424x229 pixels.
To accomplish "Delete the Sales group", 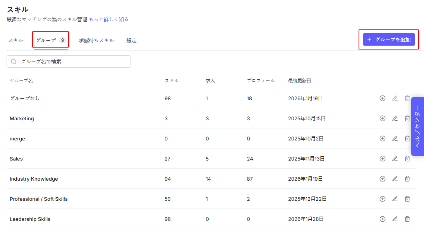I will tap(407, 159).
